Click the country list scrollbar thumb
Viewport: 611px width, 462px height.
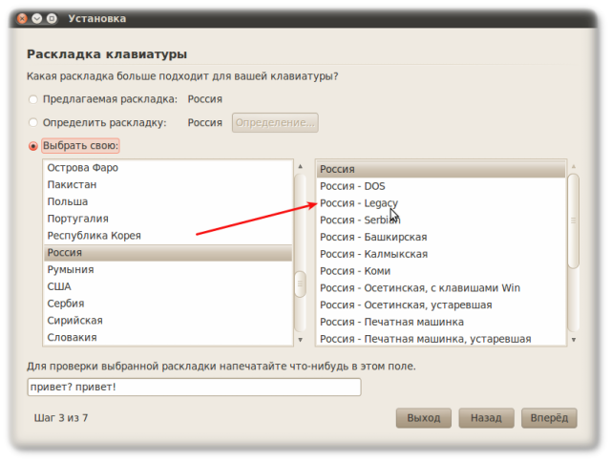tap(300, 283)
